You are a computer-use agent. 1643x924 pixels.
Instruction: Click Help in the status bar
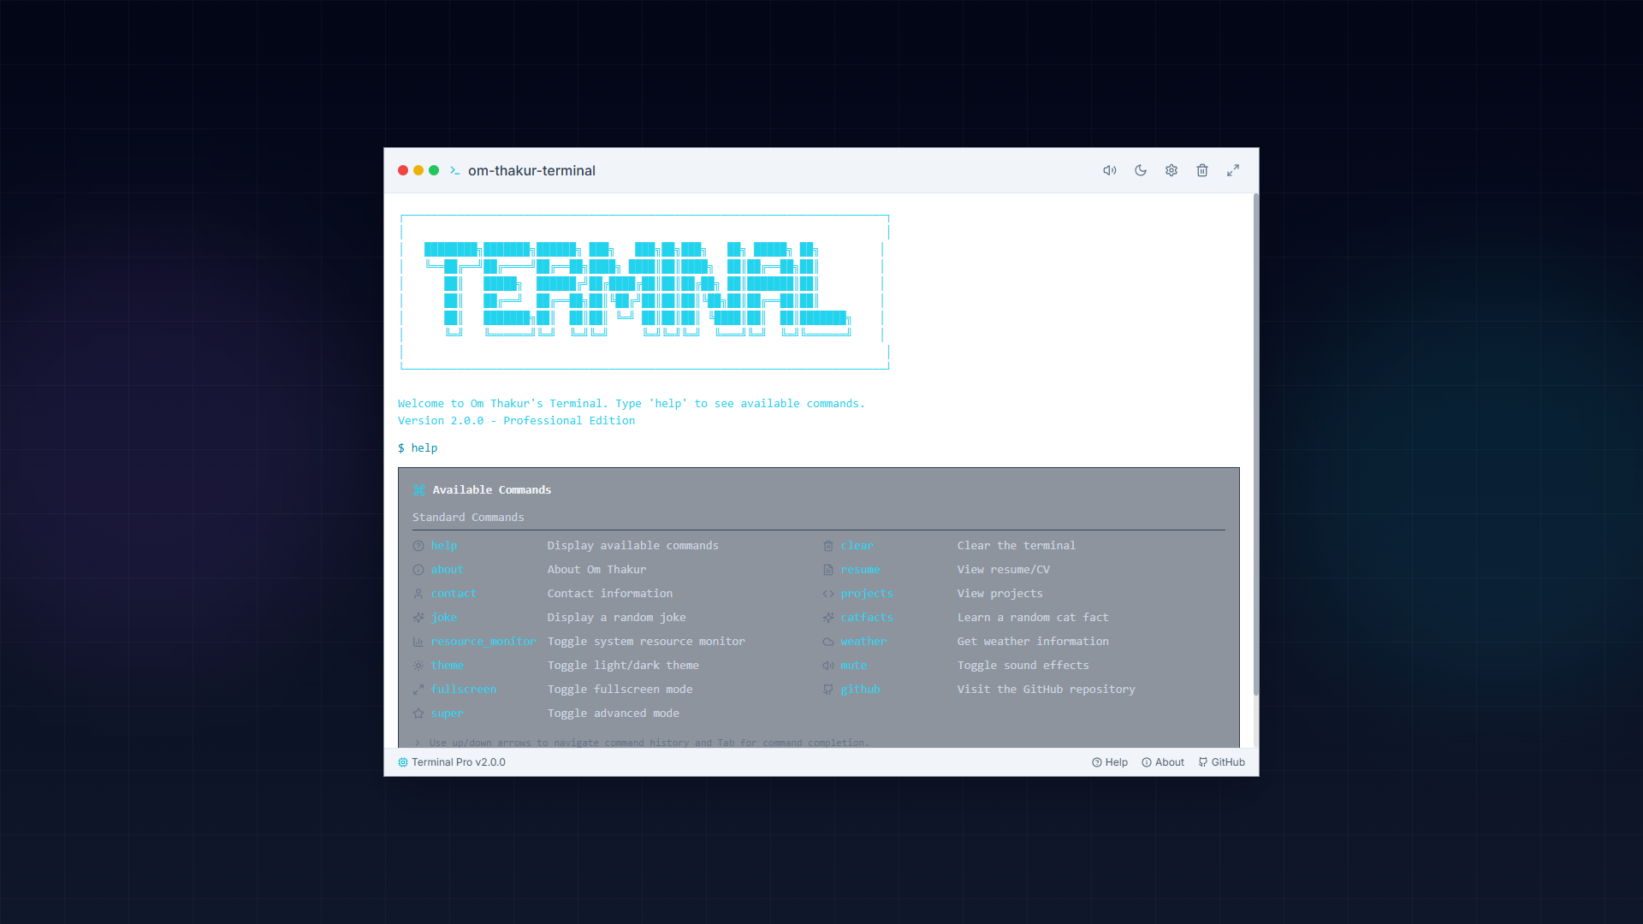click(x=1110, y=761)
